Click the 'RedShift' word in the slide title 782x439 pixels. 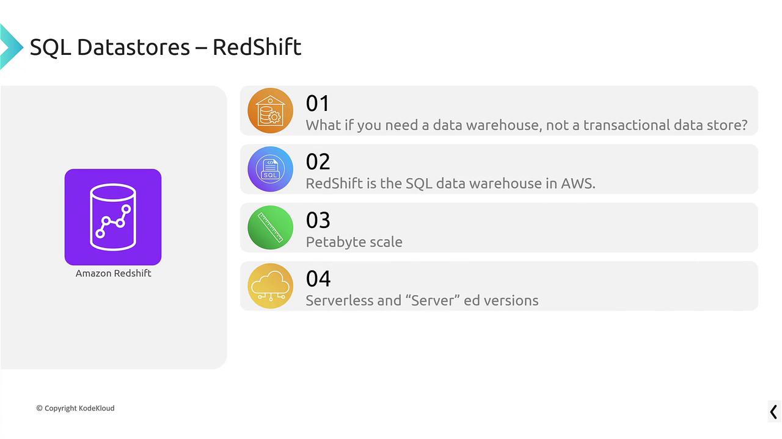tap(257, 47)
